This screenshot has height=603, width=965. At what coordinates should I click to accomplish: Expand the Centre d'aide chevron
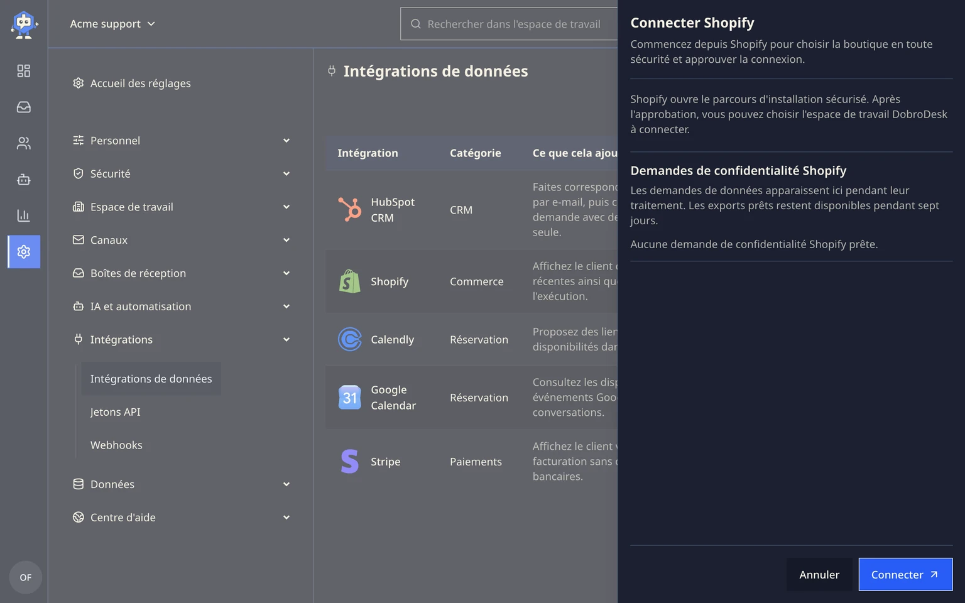point(286,518)
